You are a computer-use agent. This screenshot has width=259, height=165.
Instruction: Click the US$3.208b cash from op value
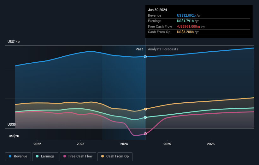tap(185, 32)
